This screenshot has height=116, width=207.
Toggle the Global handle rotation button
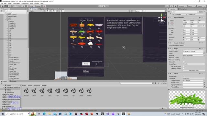tap(38, 6)
